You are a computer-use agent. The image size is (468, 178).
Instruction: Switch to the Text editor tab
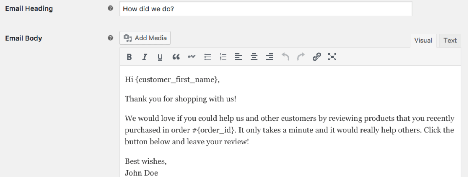tap(450, 41)
